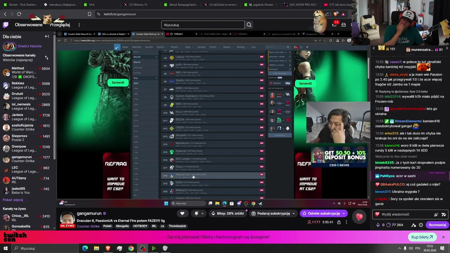Open the three-dot menu beside Przeglądaj
450x253 pixels.
click(x=79, y=25)
